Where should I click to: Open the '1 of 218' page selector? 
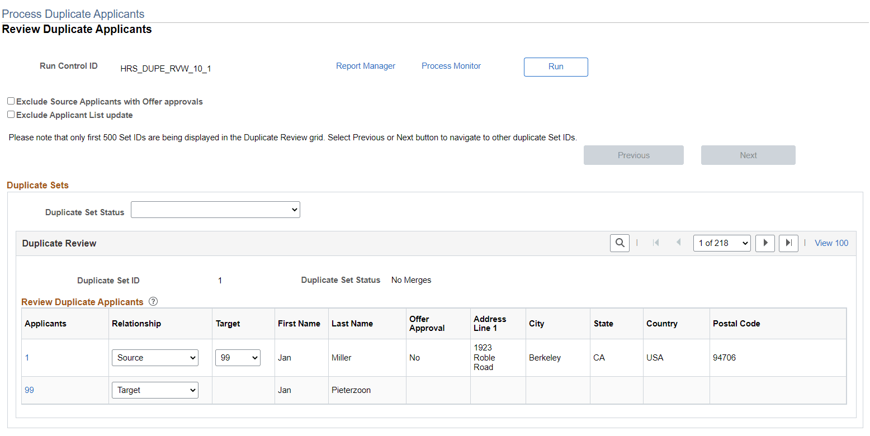tap(722, 243)
